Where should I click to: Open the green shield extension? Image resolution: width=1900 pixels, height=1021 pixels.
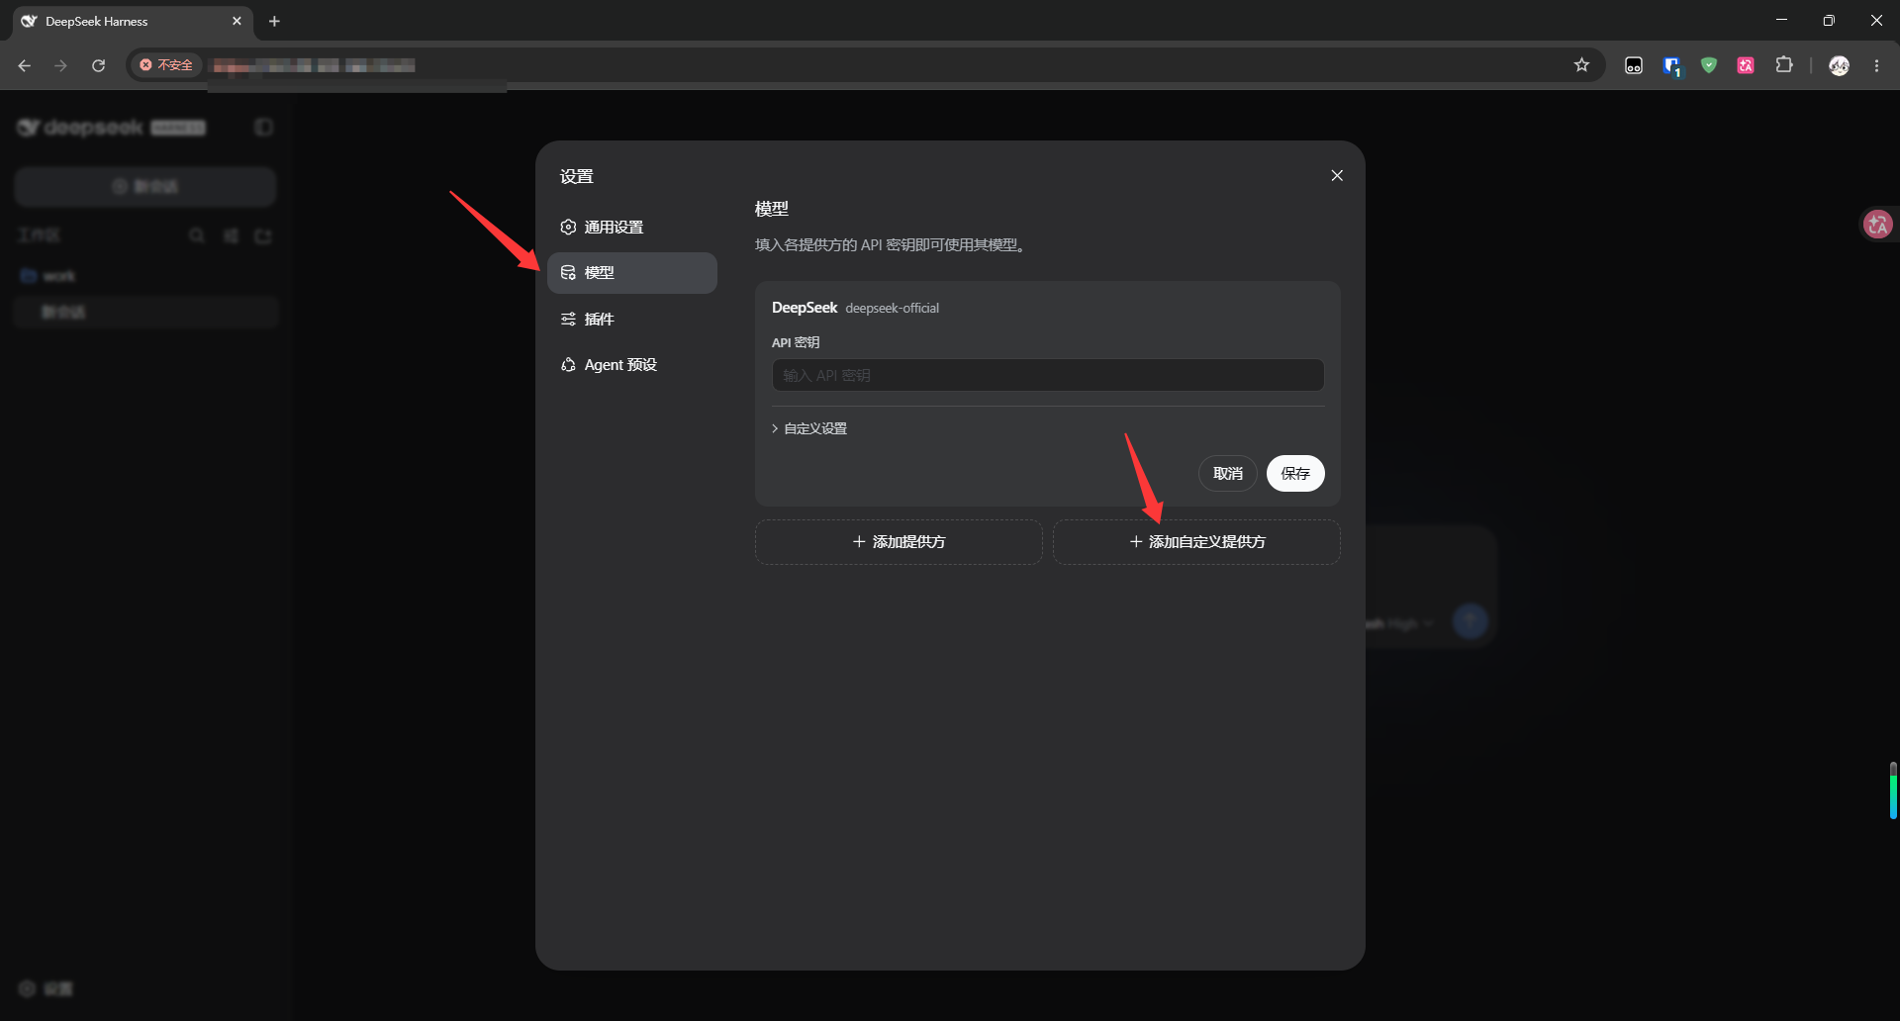pyautogui.click(x=1708, y=65)
